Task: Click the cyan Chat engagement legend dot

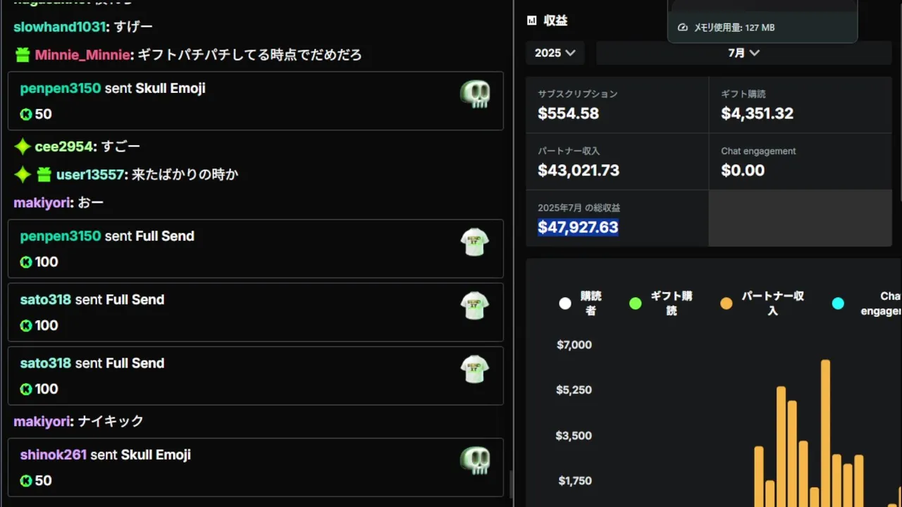Action: coord(838,303)
